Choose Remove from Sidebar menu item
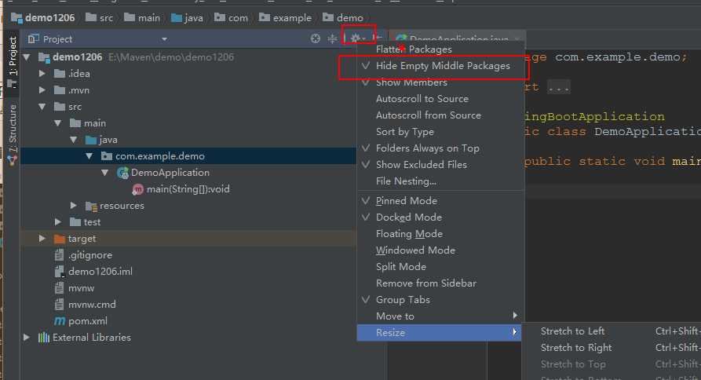Viewport: 701px width, 380px height. click(440, 283)
